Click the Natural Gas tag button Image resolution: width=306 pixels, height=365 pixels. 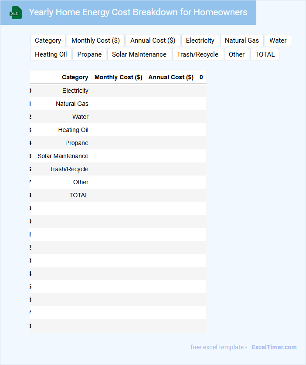[242, 41]
